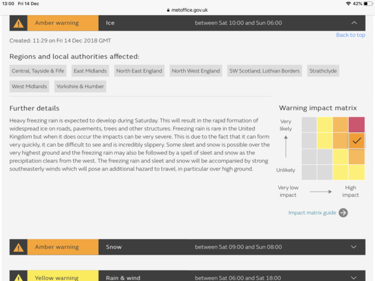Viewport: 375px width, 281px height.
Task: Follow the Back to top link
Action: pyautogui.click(x=351, y=35)
